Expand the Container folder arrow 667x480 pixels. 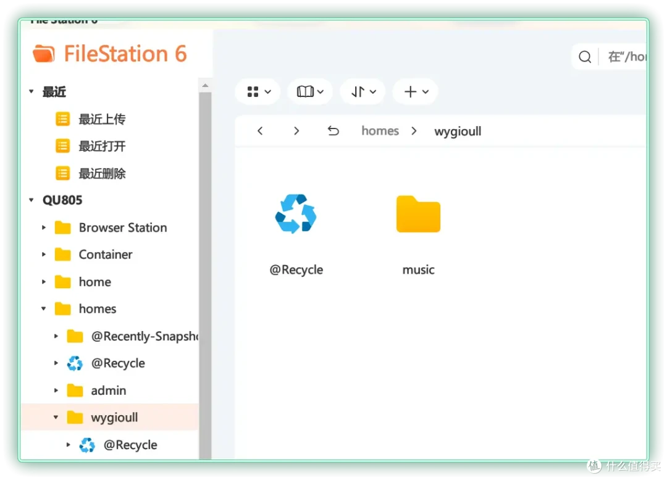click(x=43, y=255)
